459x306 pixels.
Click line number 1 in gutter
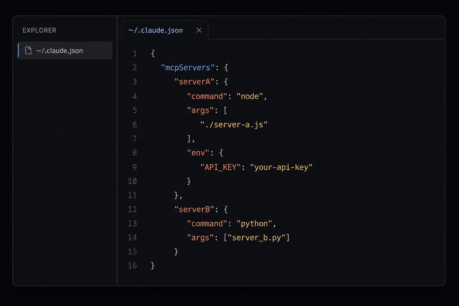coord(135,53)
